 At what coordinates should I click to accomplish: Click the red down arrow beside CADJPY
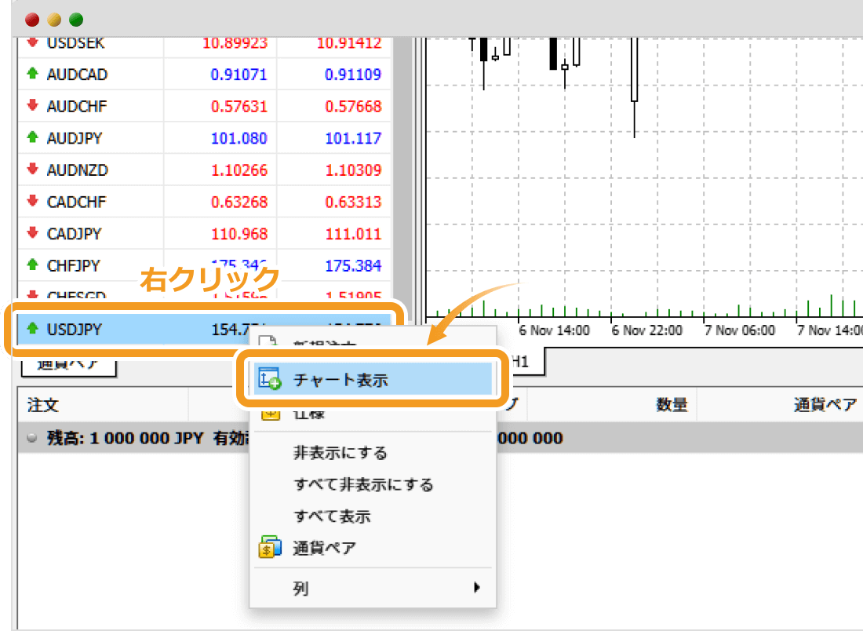32,232
